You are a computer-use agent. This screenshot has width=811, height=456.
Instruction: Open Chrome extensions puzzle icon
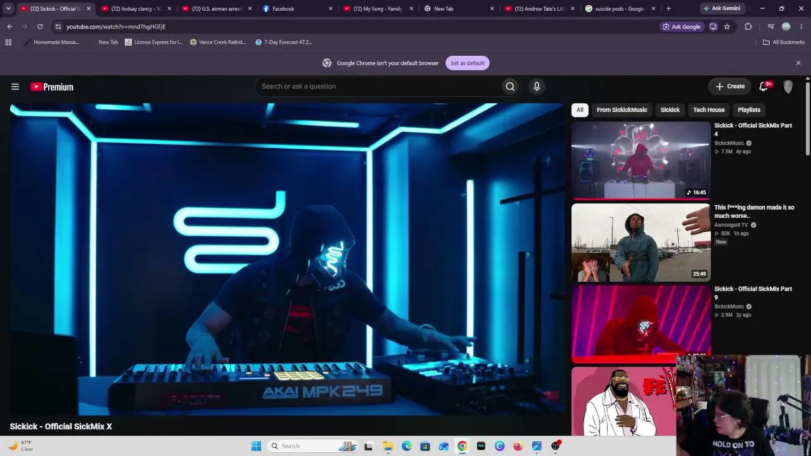(748, 27)
